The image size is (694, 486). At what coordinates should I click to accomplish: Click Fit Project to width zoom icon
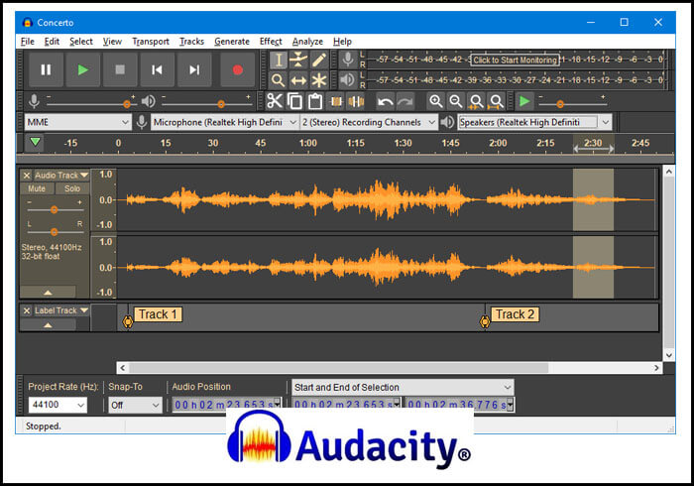497,101
